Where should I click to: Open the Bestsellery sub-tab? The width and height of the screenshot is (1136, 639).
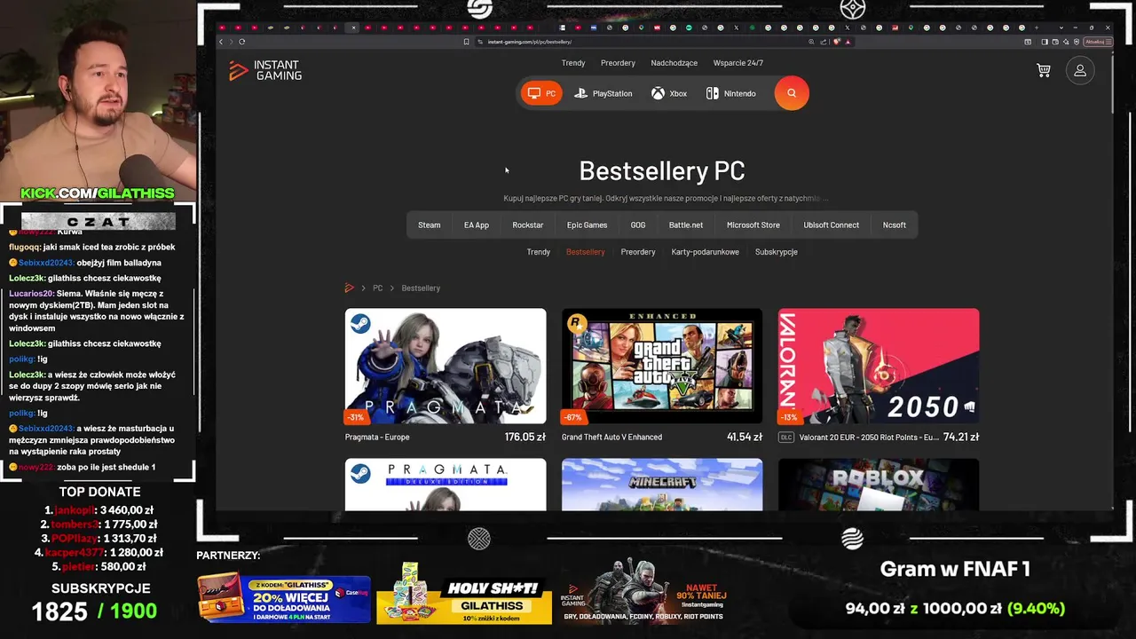pos(586,252)
